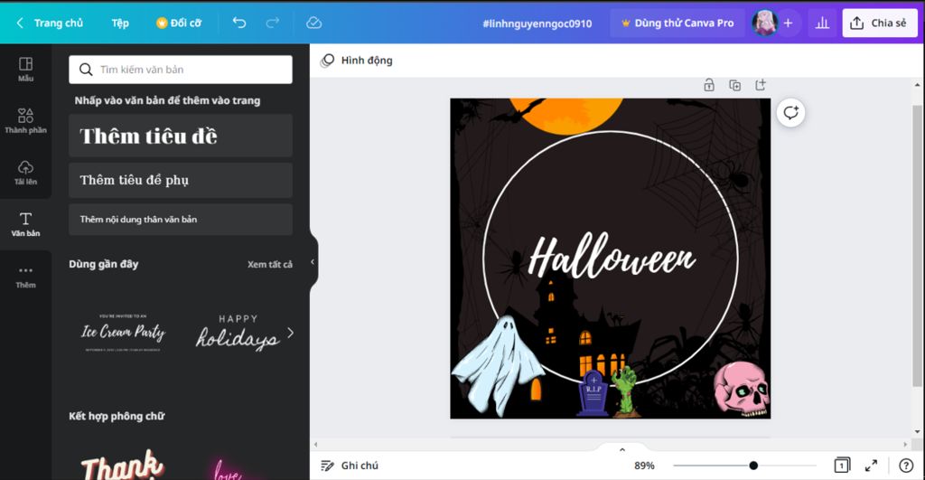
Task: Select the pink skull graphic on canvas
Action: click(743, 389)
